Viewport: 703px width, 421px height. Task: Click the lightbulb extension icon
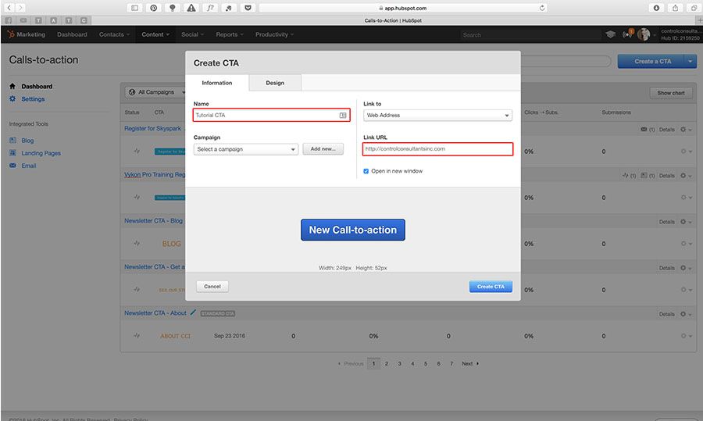(172, 8)
